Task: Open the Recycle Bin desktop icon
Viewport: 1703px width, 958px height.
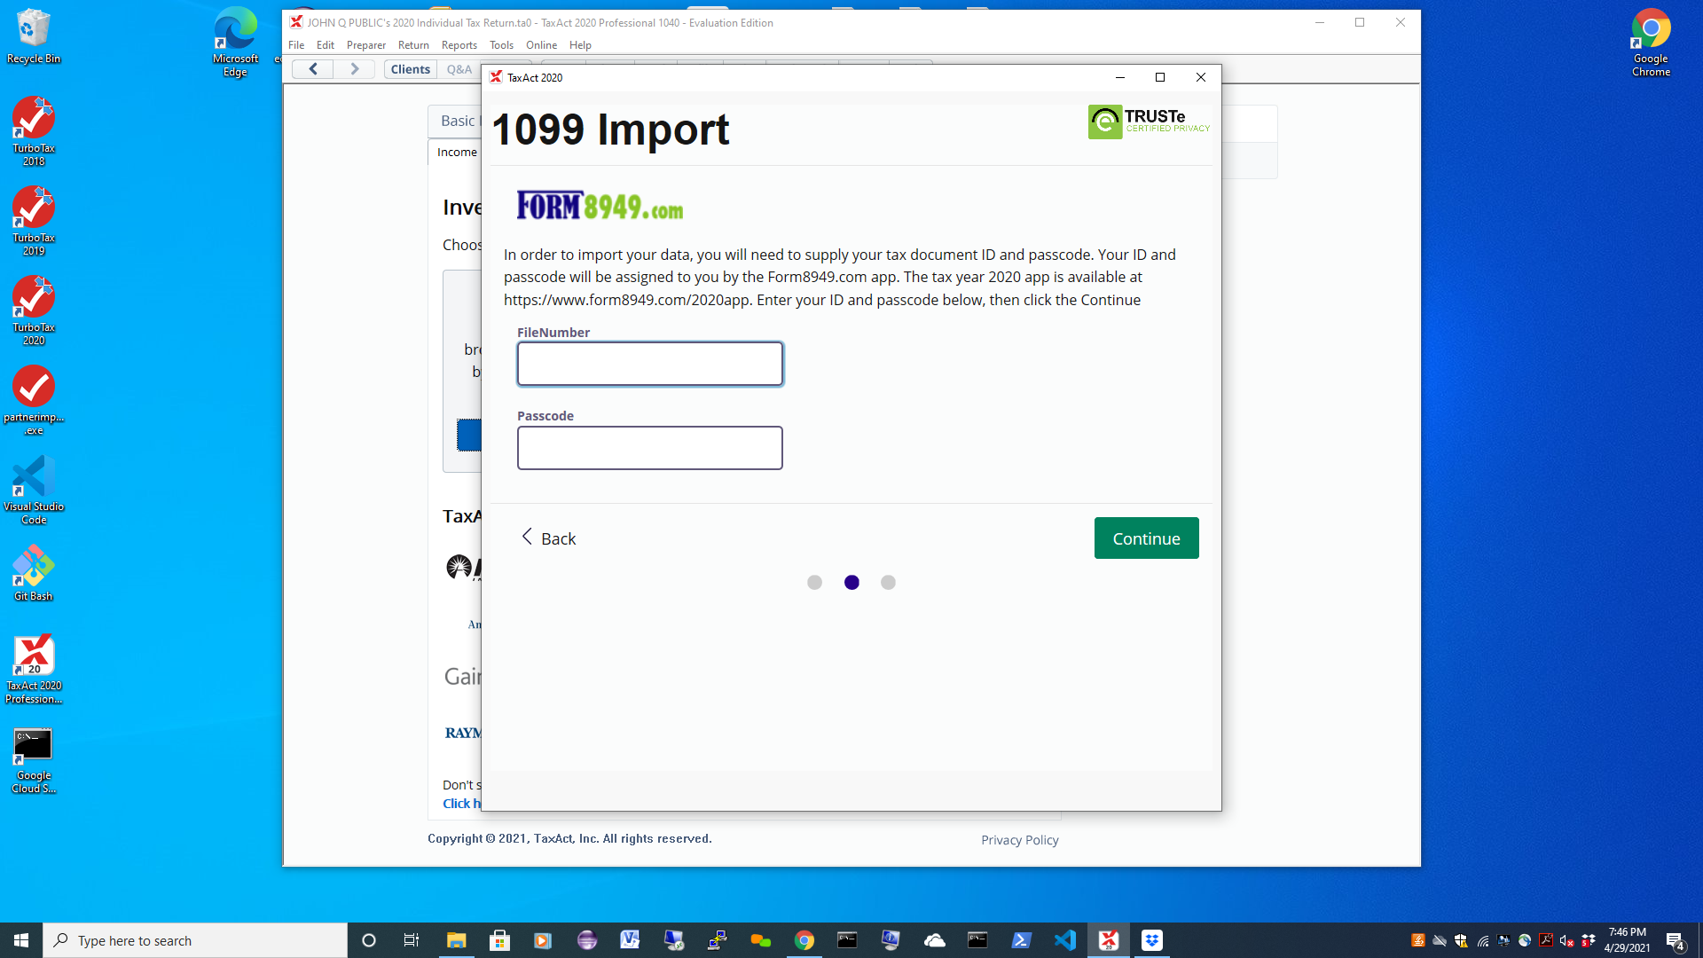Action: pyautogui.click(x=34, y=36)
